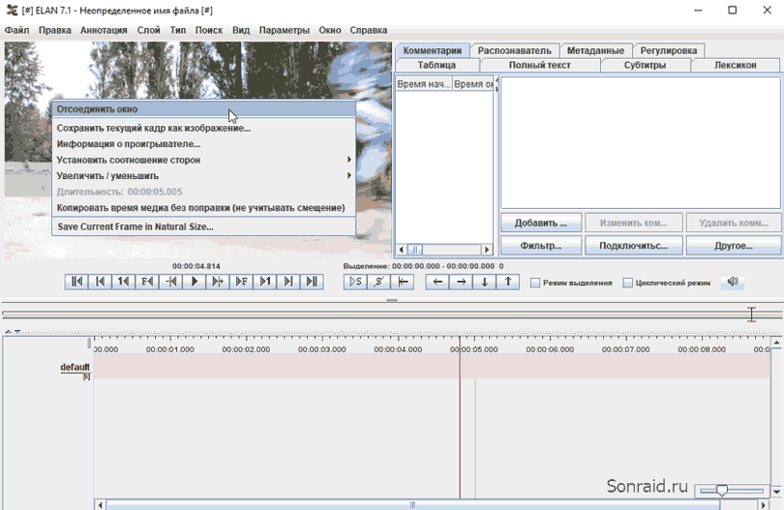This screenshot has height=510, width=784.
Task: Step one second back button
Action: 124,282
